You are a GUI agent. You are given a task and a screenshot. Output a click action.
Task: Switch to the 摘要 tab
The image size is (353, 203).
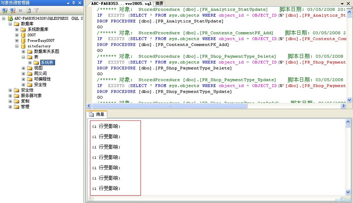159,4
